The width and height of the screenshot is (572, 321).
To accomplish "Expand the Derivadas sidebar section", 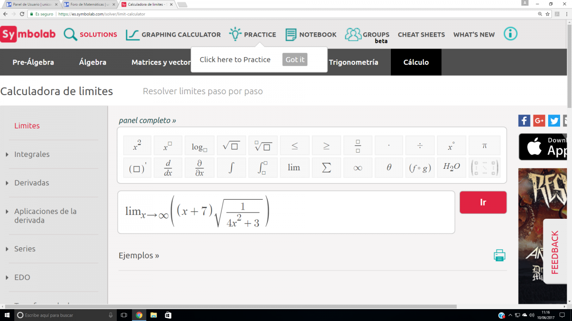I will pos(31,183).
